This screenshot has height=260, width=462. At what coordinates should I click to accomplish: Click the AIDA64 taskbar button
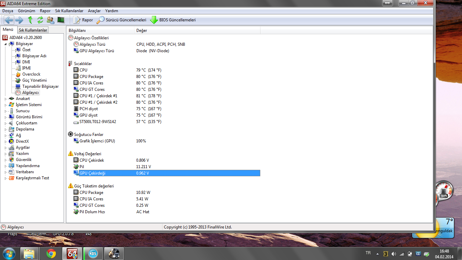click(72, 253)
